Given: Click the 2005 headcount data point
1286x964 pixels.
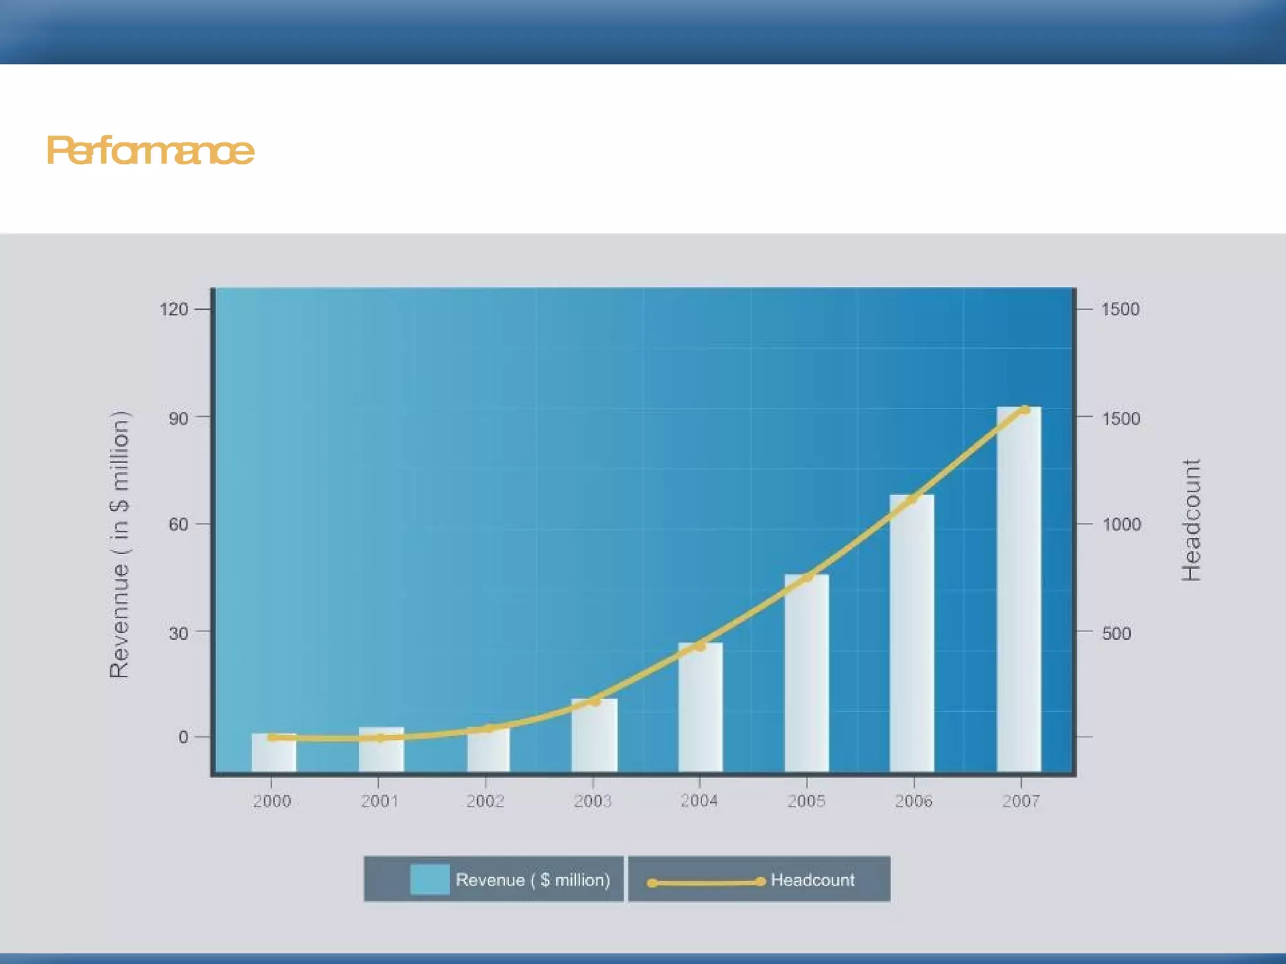Looking at the screenshot, I should (808, 576).
